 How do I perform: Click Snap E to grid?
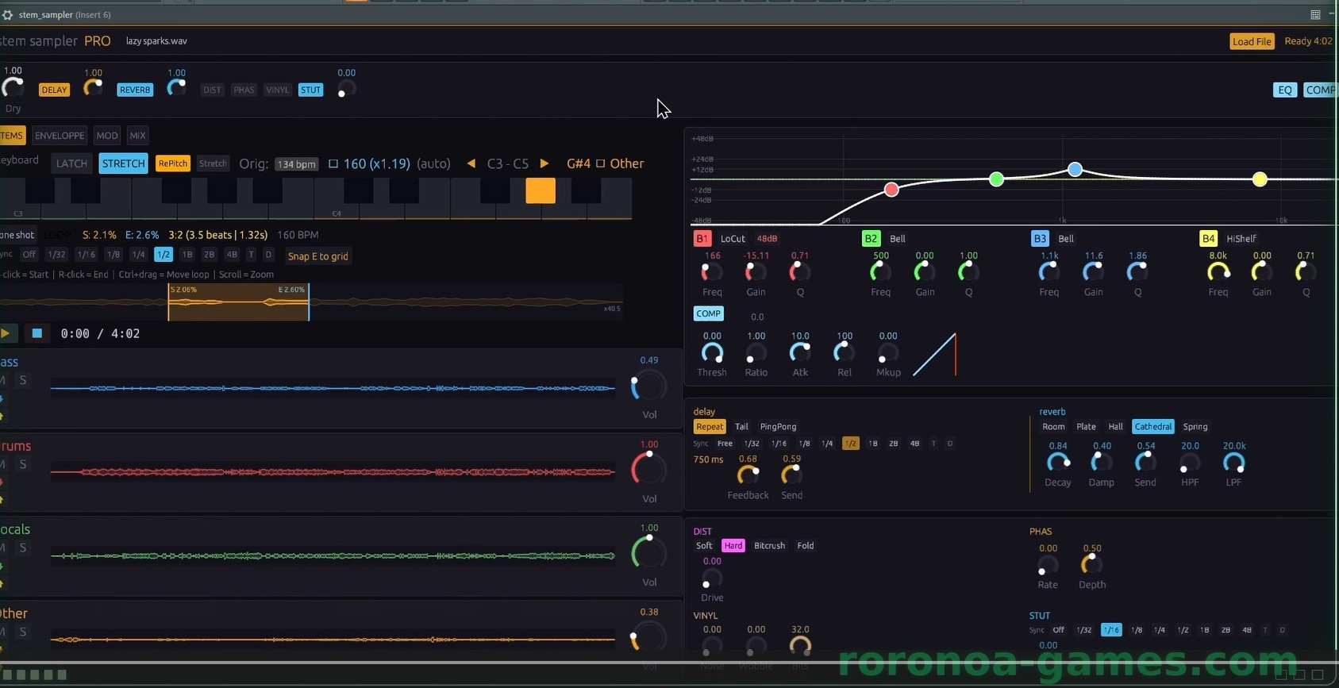[317, 256]
